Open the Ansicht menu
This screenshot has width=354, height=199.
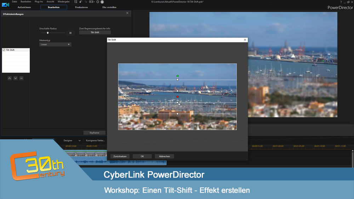point(50,1)
